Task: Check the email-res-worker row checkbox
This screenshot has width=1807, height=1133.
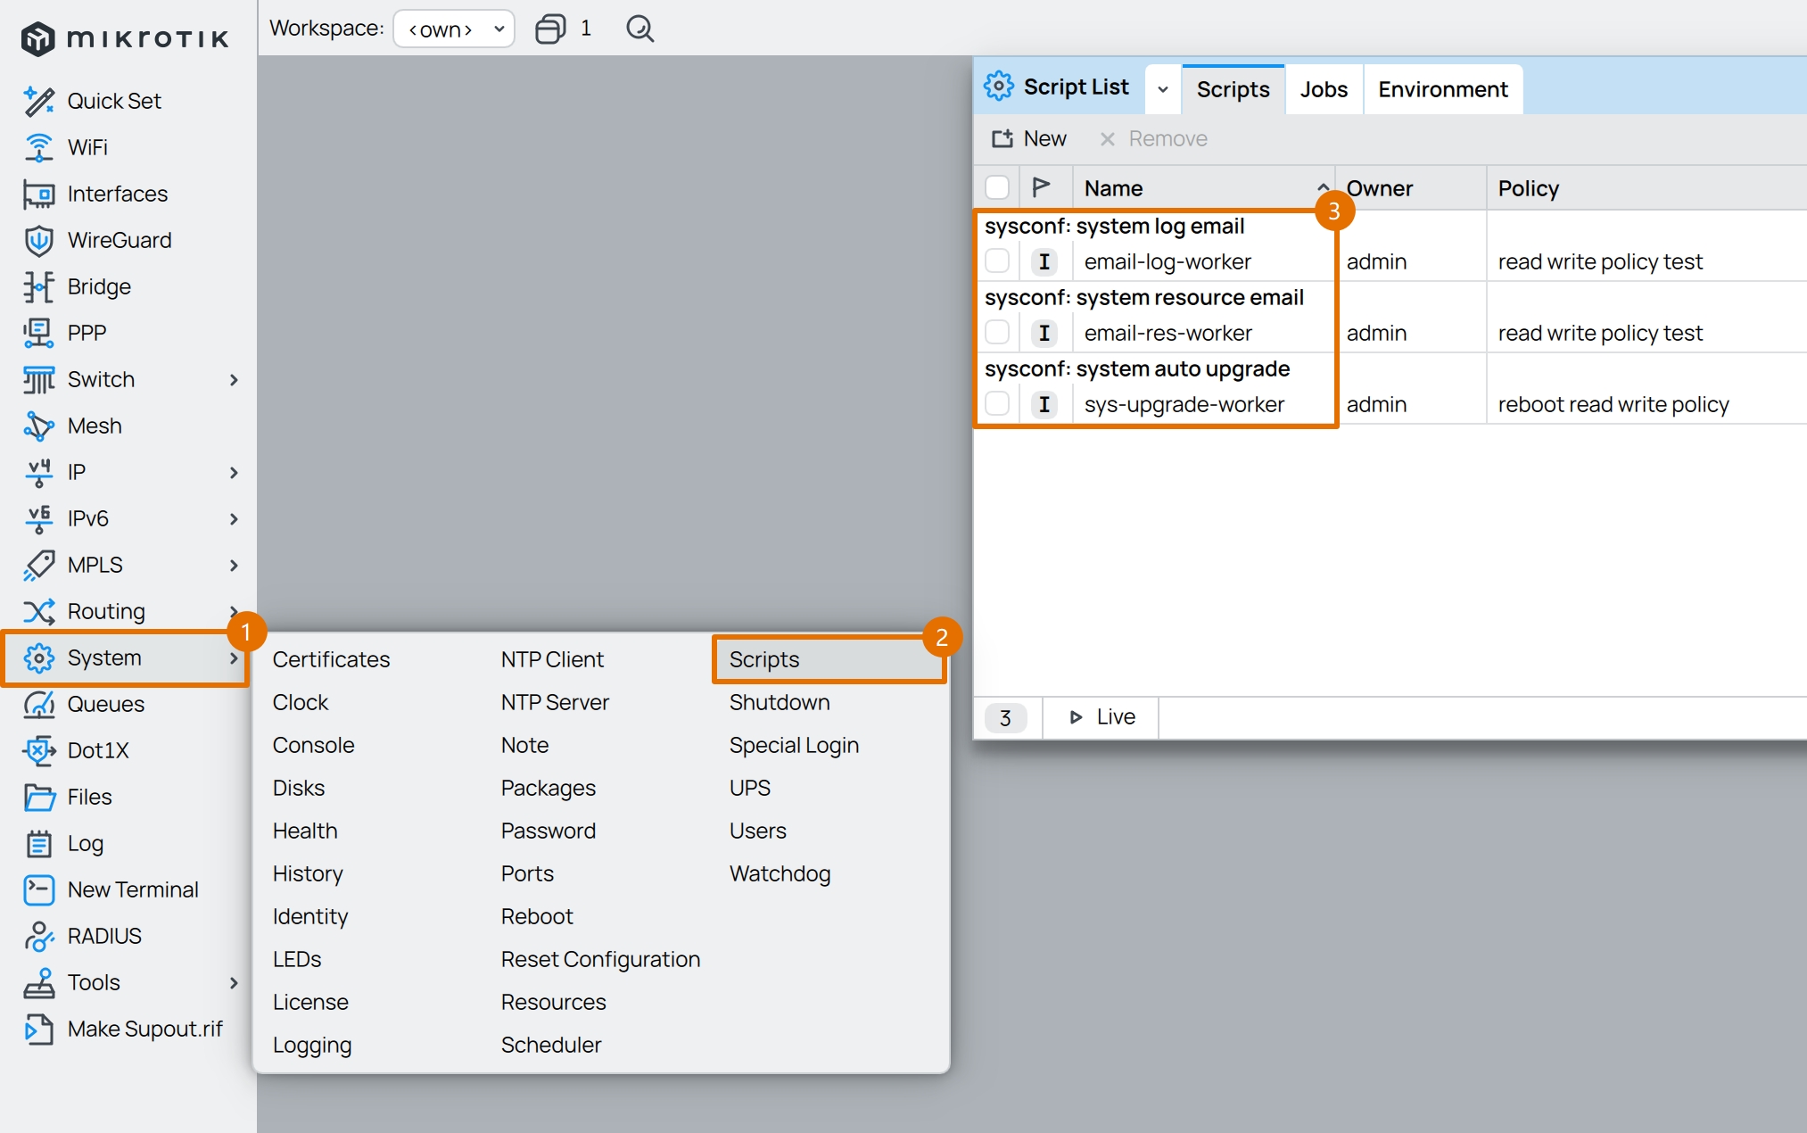Action: [997, 333]
